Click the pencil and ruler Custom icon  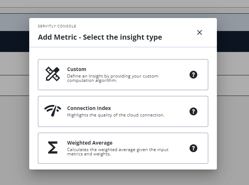click(x=53, y=74)
